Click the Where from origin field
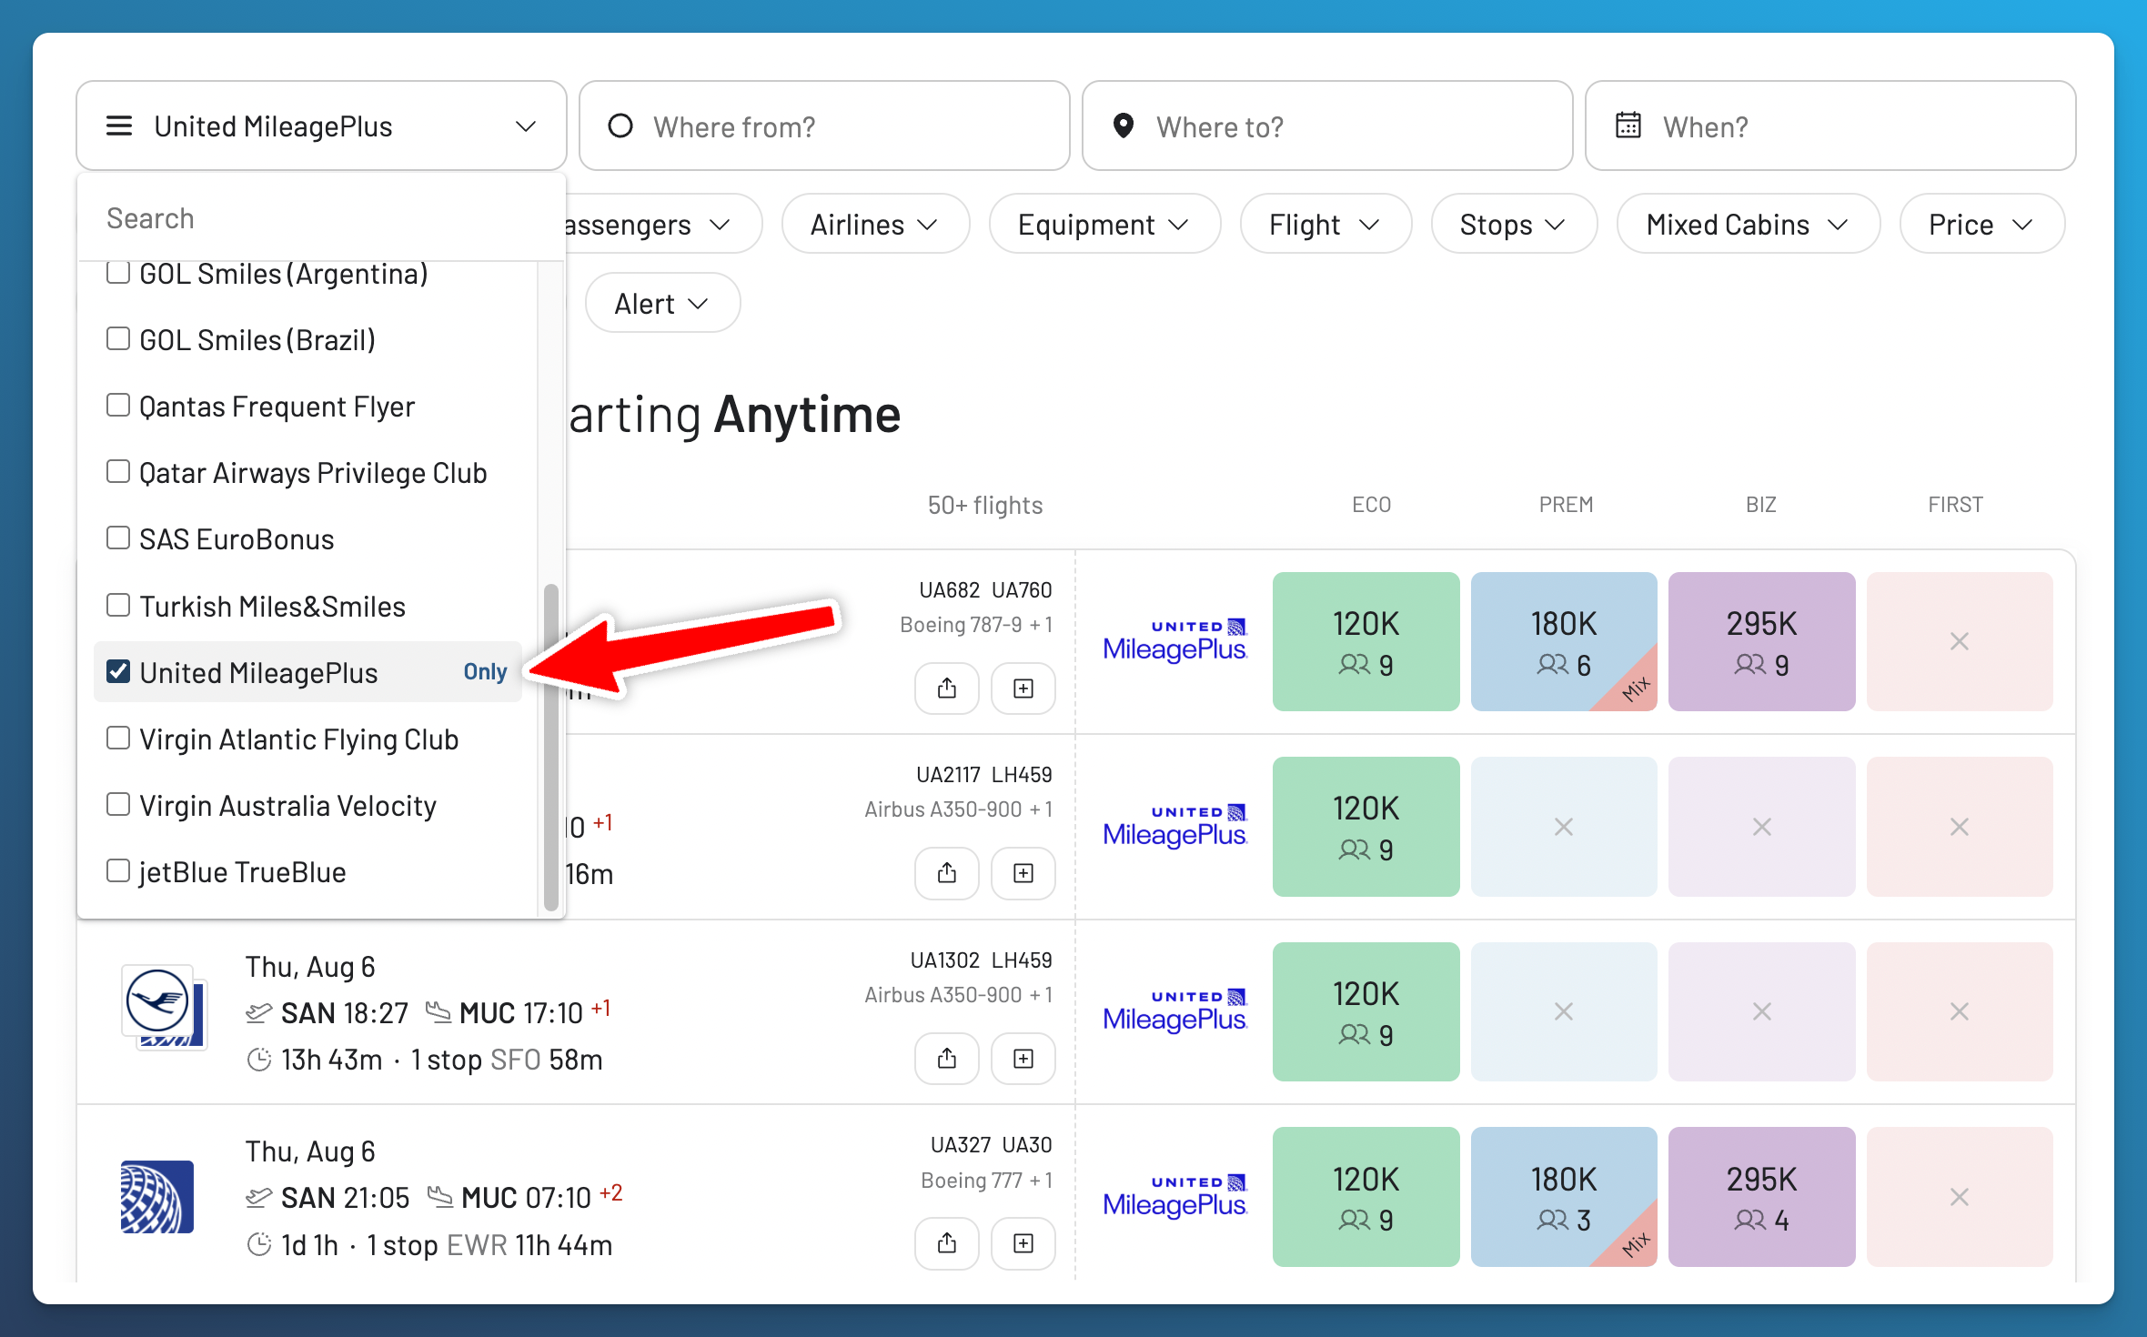 point(824,126)
